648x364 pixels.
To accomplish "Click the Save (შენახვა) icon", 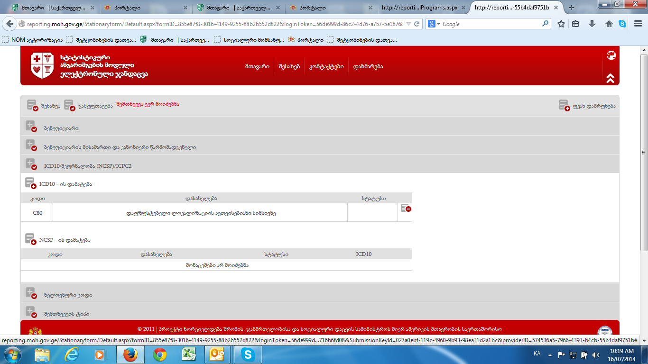I will click(x=32, y=105).
